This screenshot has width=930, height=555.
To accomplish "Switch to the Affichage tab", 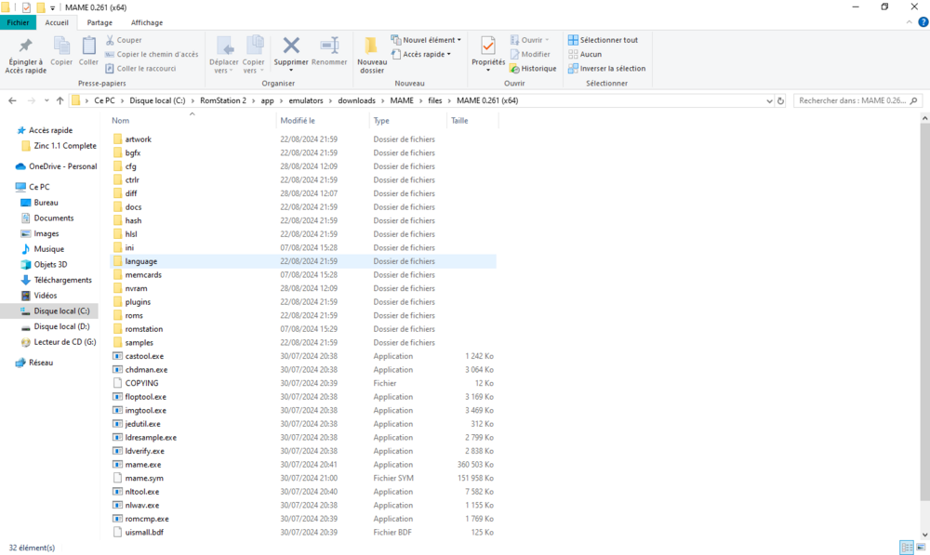I will coord(146,22).
